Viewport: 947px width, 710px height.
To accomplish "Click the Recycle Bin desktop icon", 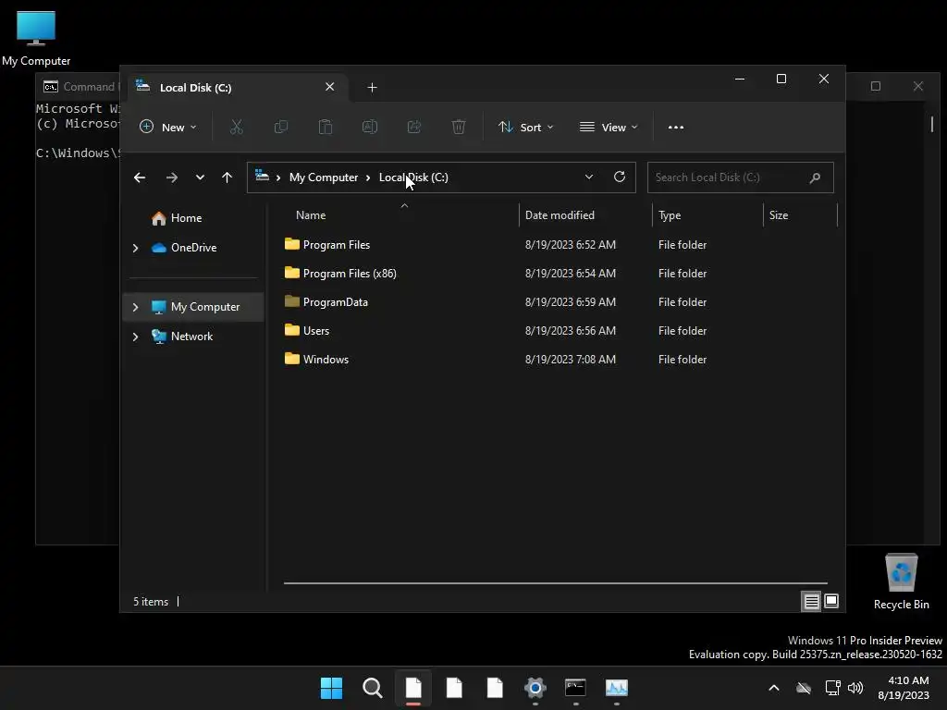I will (901, 581).
